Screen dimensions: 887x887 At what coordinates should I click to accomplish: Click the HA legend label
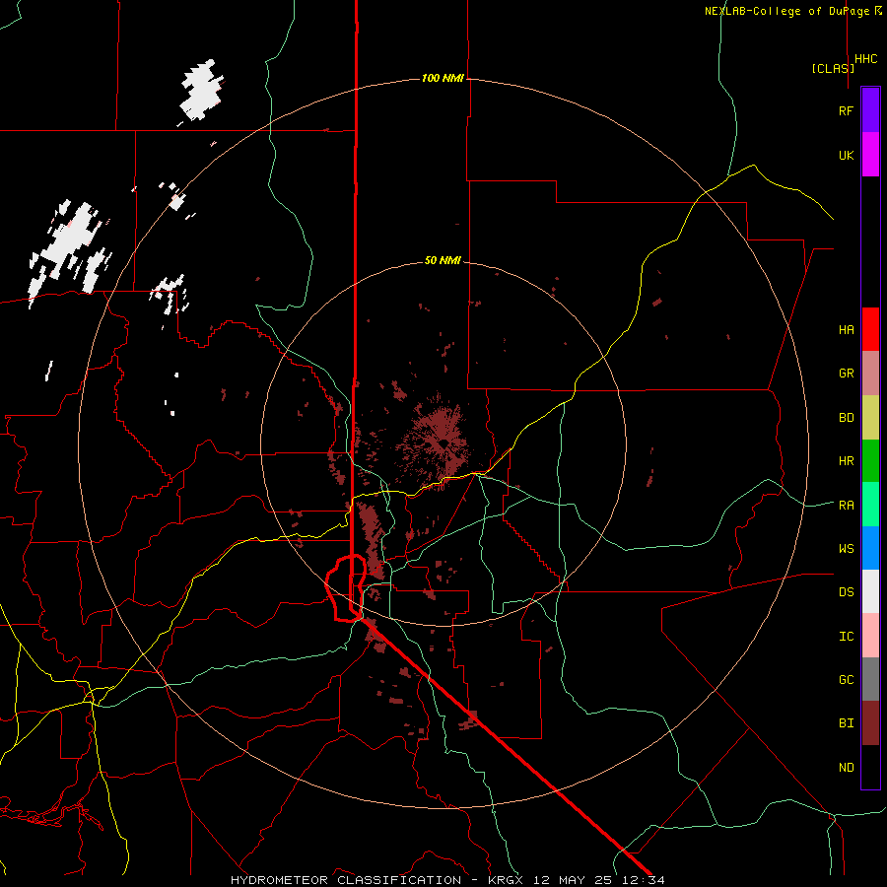[846, 329]
